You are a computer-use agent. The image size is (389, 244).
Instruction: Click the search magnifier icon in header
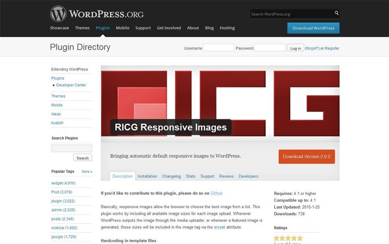coord(336,13)
